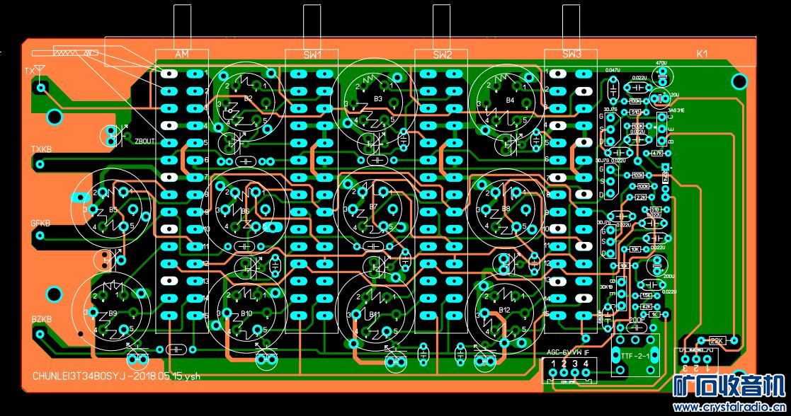Viewport: 791px width, 416px height.
Task: Select the 0.047U capacitor
Action: click(x=613, y=90)
